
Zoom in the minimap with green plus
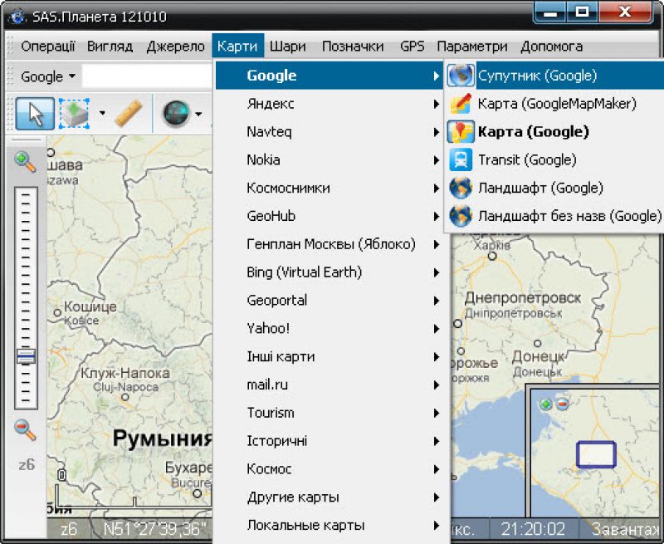click(x=546, y=404)
